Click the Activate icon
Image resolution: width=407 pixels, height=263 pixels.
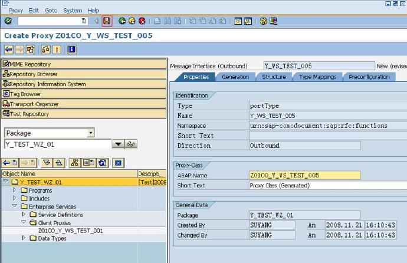coord(57,50)
